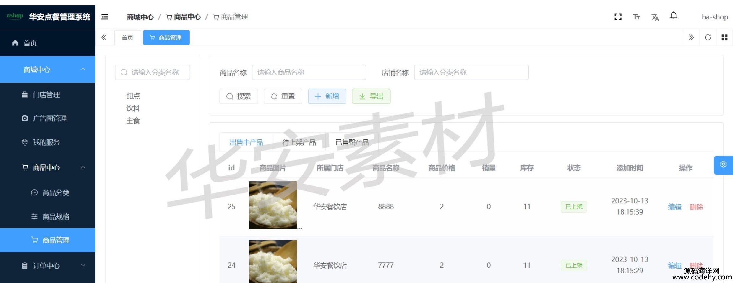This screenshot has width=733, height=283.
Task: Open the blue settings gear panel
Action: click(x=723, y=164)
